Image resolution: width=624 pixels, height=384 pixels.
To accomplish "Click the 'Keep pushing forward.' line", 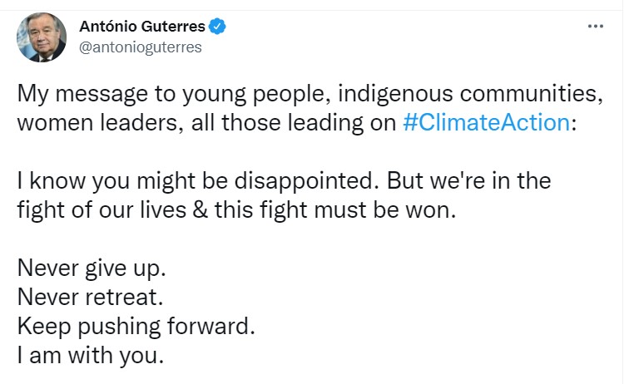I will pyautogui.click(x=136, y=327).
